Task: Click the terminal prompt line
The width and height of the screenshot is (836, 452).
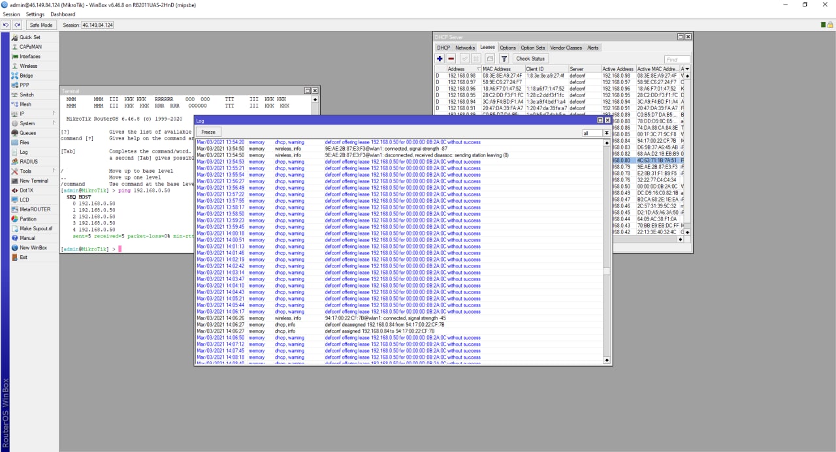Action: click(x=91, y=249)
